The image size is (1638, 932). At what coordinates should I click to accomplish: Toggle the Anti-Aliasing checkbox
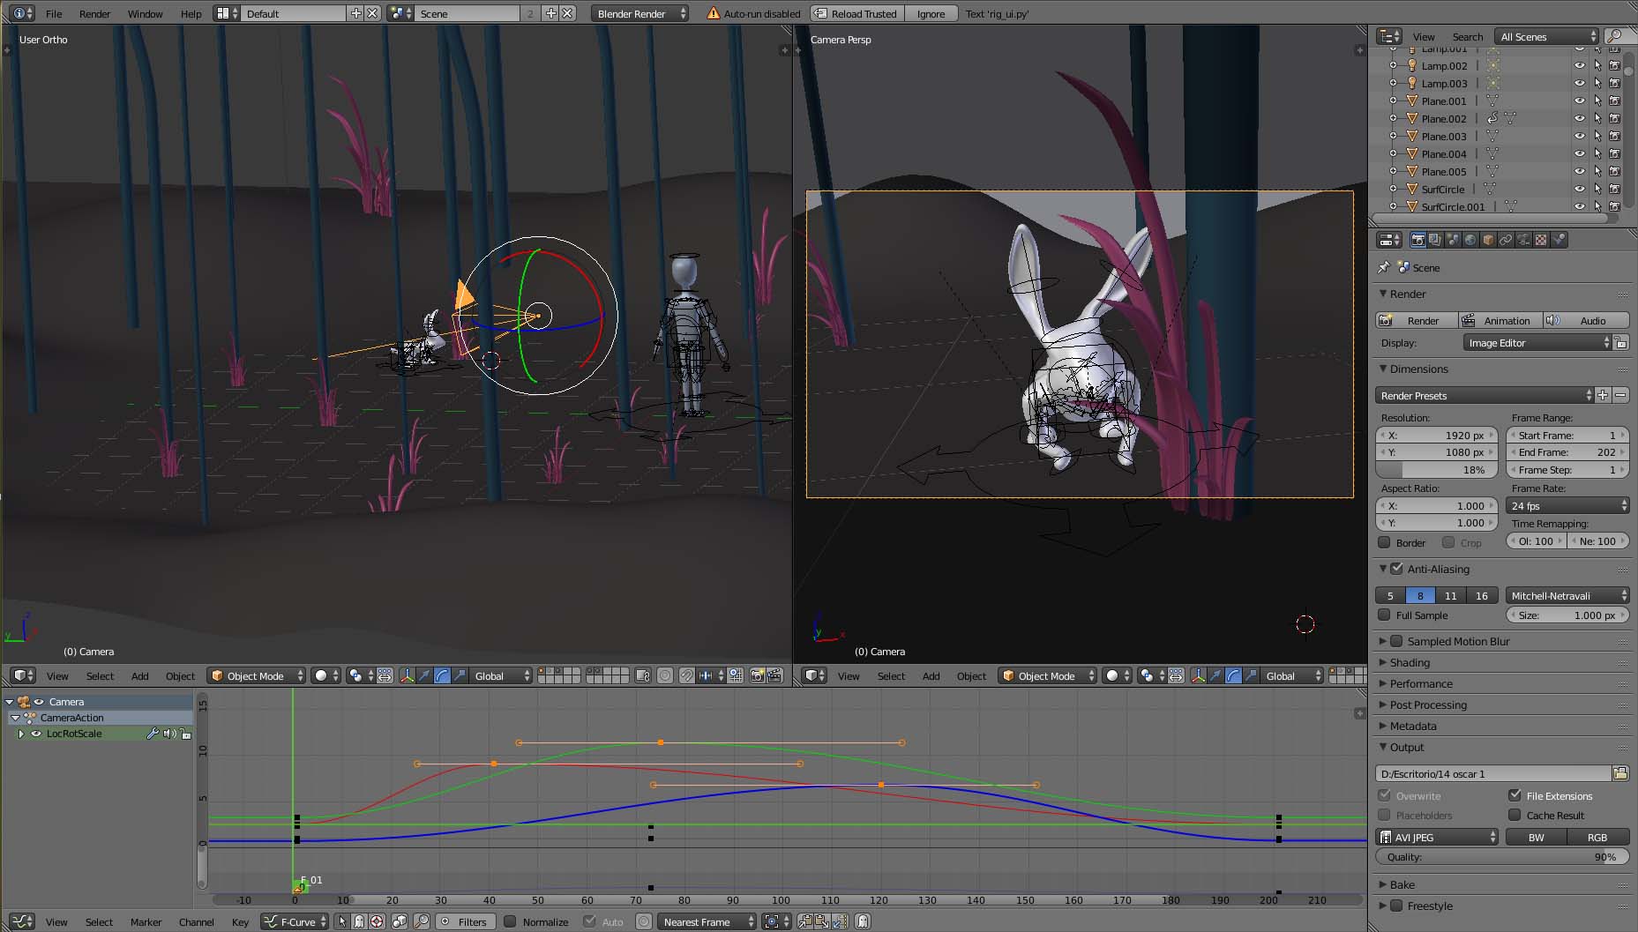(1396, 570)
